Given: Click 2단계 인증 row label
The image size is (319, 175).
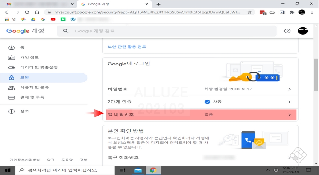Looking at the screenshot, I should tap(119, 102).
